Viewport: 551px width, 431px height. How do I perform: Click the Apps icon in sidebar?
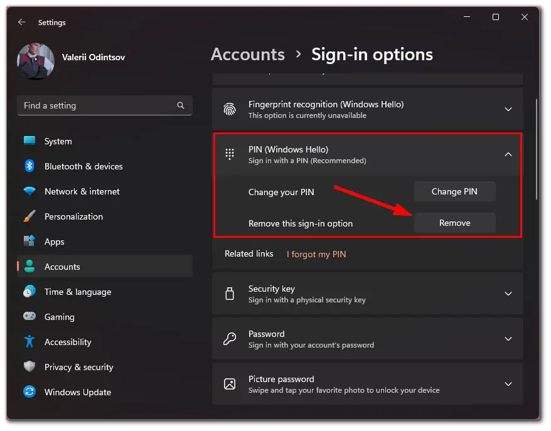coord(29,241)
